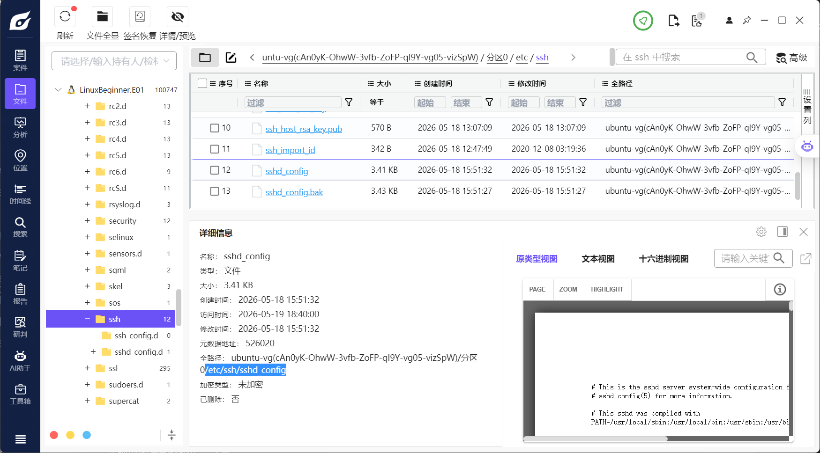Image resolution: width=820 pixels, height=453 pixels.
Task: Open the ssh_host_rsa_key.pub file link
Action: pos(304,129)
